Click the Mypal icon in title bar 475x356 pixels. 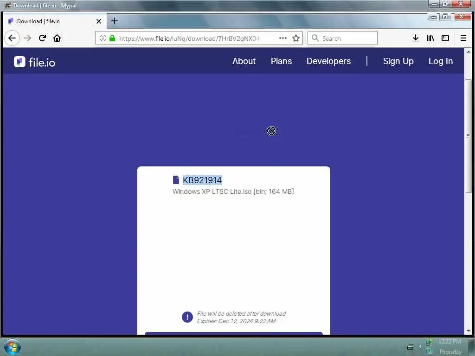click(x=7, y=6)
